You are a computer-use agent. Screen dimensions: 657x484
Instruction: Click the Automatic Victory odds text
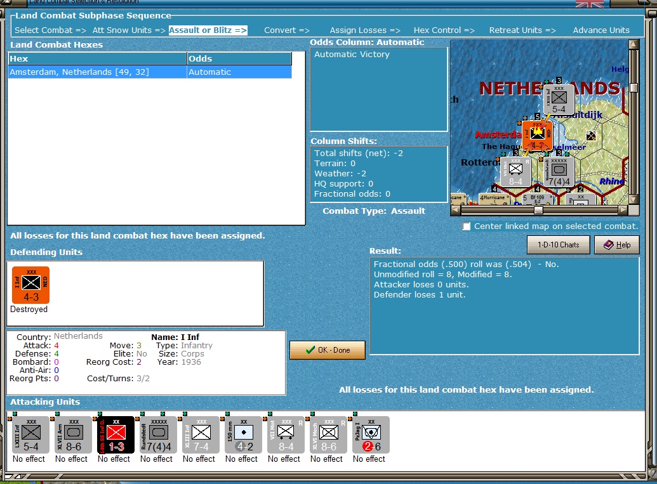352,55
